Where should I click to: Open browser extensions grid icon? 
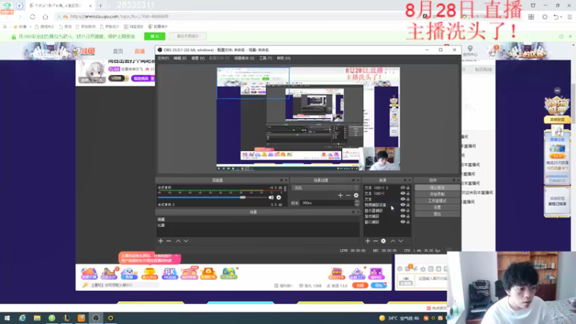[531, 17]
